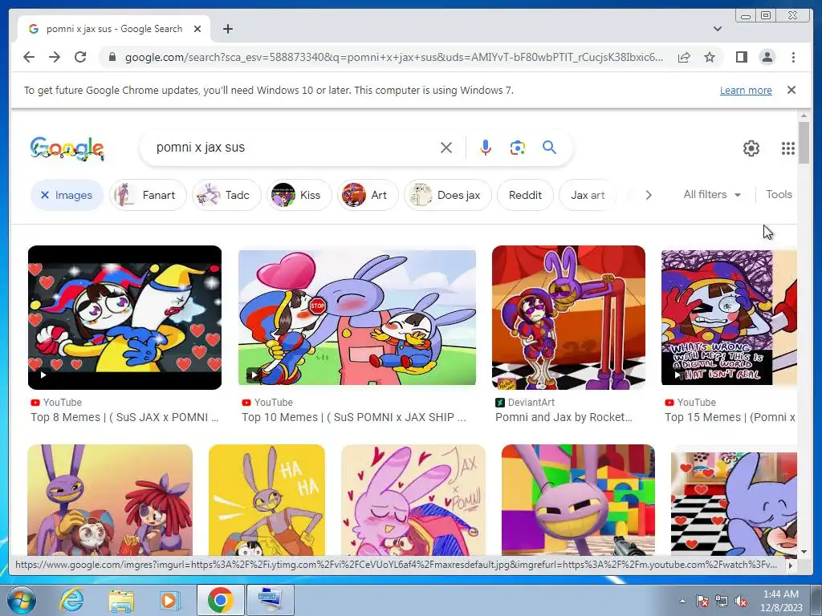Screen dimensions: 822x616
Task: Launch Internet Explorer from the taskbar
Action: 71,600
